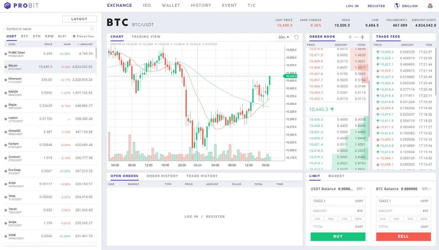This screenshot has width=439, height=250.
Task: Toggle favorite star for Lepton LPTX/USDT
Action: tap(6, 119)
